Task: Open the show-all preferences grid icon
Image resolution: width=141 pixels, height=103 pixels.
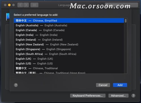Action: [34, 5]
